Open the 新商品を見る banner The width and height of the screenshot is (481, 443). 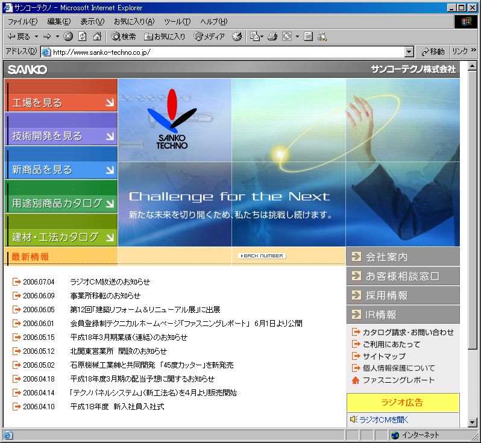(x=61, y=163)
